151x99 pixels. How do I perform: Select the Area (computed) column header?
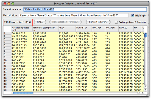22,29
